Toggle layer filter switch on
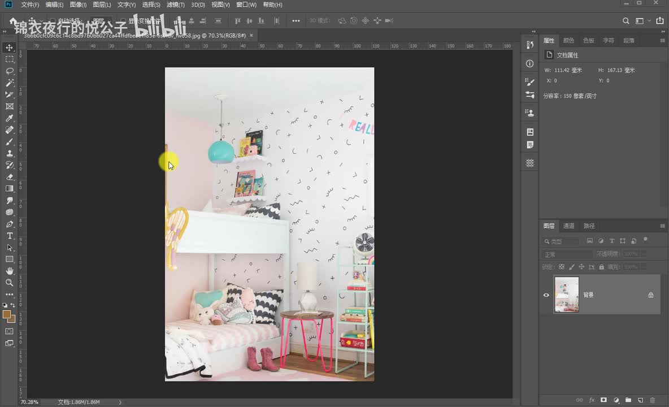This screenshot has height=407, width=669. (x=645, y=240)
